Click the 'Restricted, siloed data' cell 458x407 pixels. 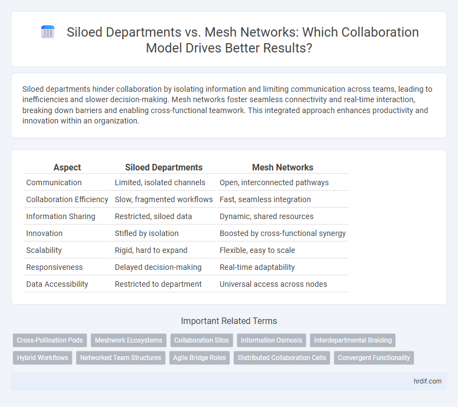point(164,216)
